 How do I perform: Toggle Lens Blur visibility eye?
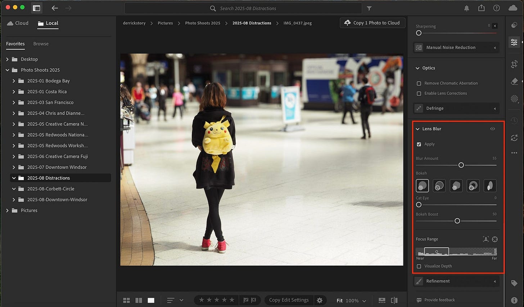click(492, 129)
